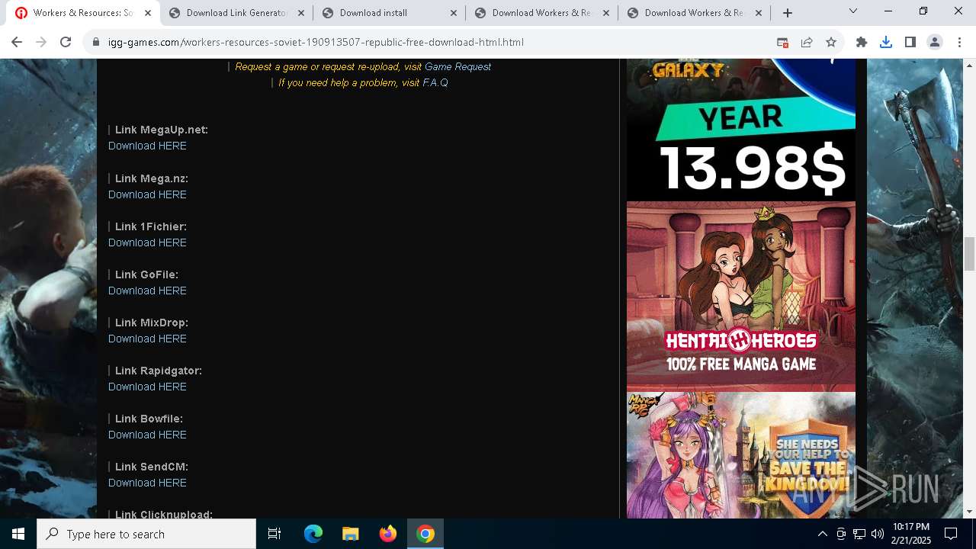The width and height of the screenshot is (976, 549).
Task: Go back to the previous page
Action: tap(17, 42)
